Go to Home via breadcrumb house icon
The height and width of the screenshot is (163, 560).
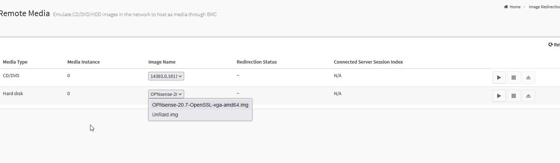coord(506,7)
